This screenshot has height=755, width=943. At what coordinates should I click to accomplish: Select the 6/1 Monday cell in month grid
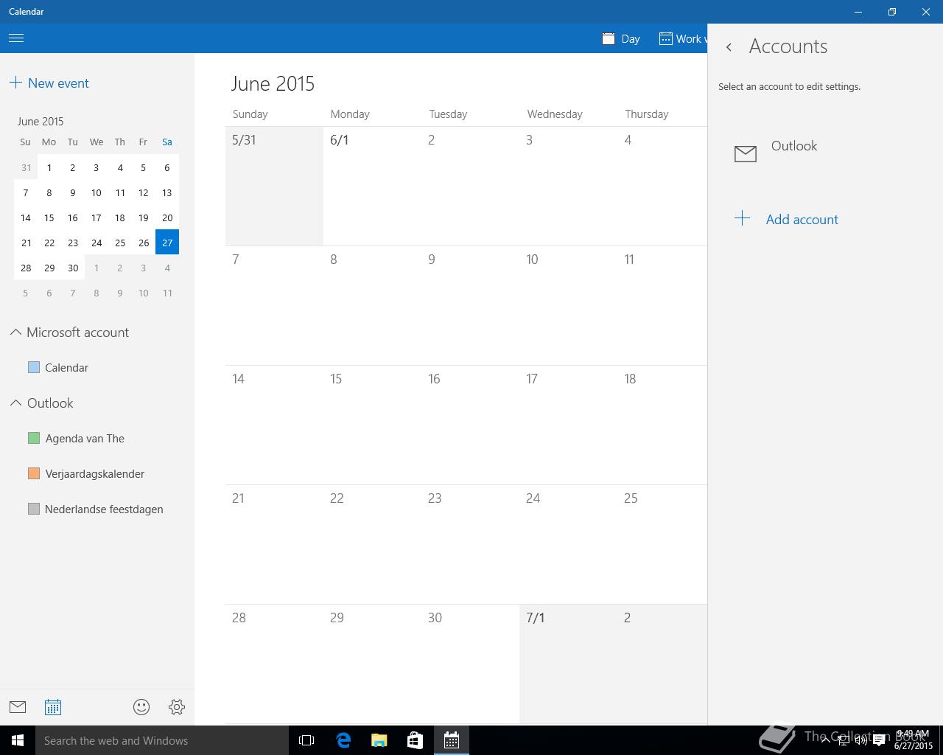372,186
